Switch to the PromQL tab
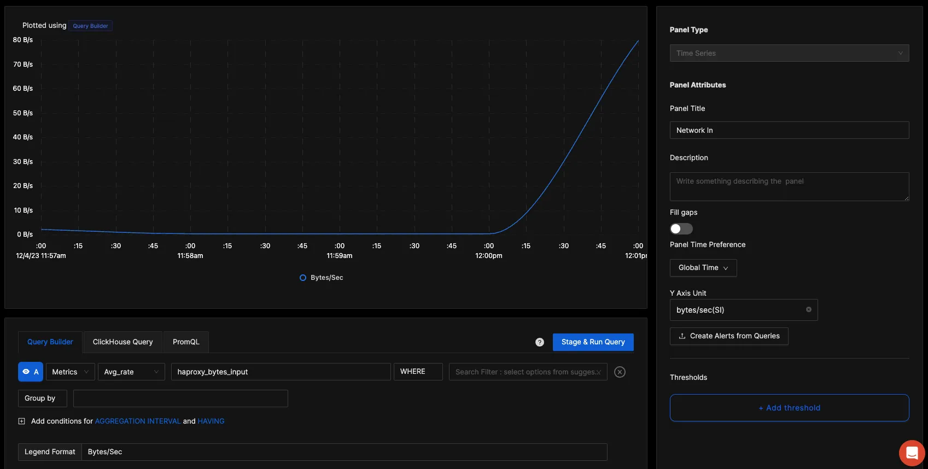This screenshot has width=928, height=469. click(x=186, y=342)
